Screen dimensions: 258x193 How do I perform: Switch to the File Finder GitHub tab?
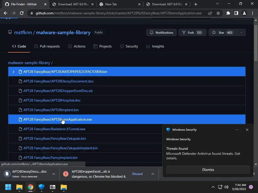tap(24, 4)
